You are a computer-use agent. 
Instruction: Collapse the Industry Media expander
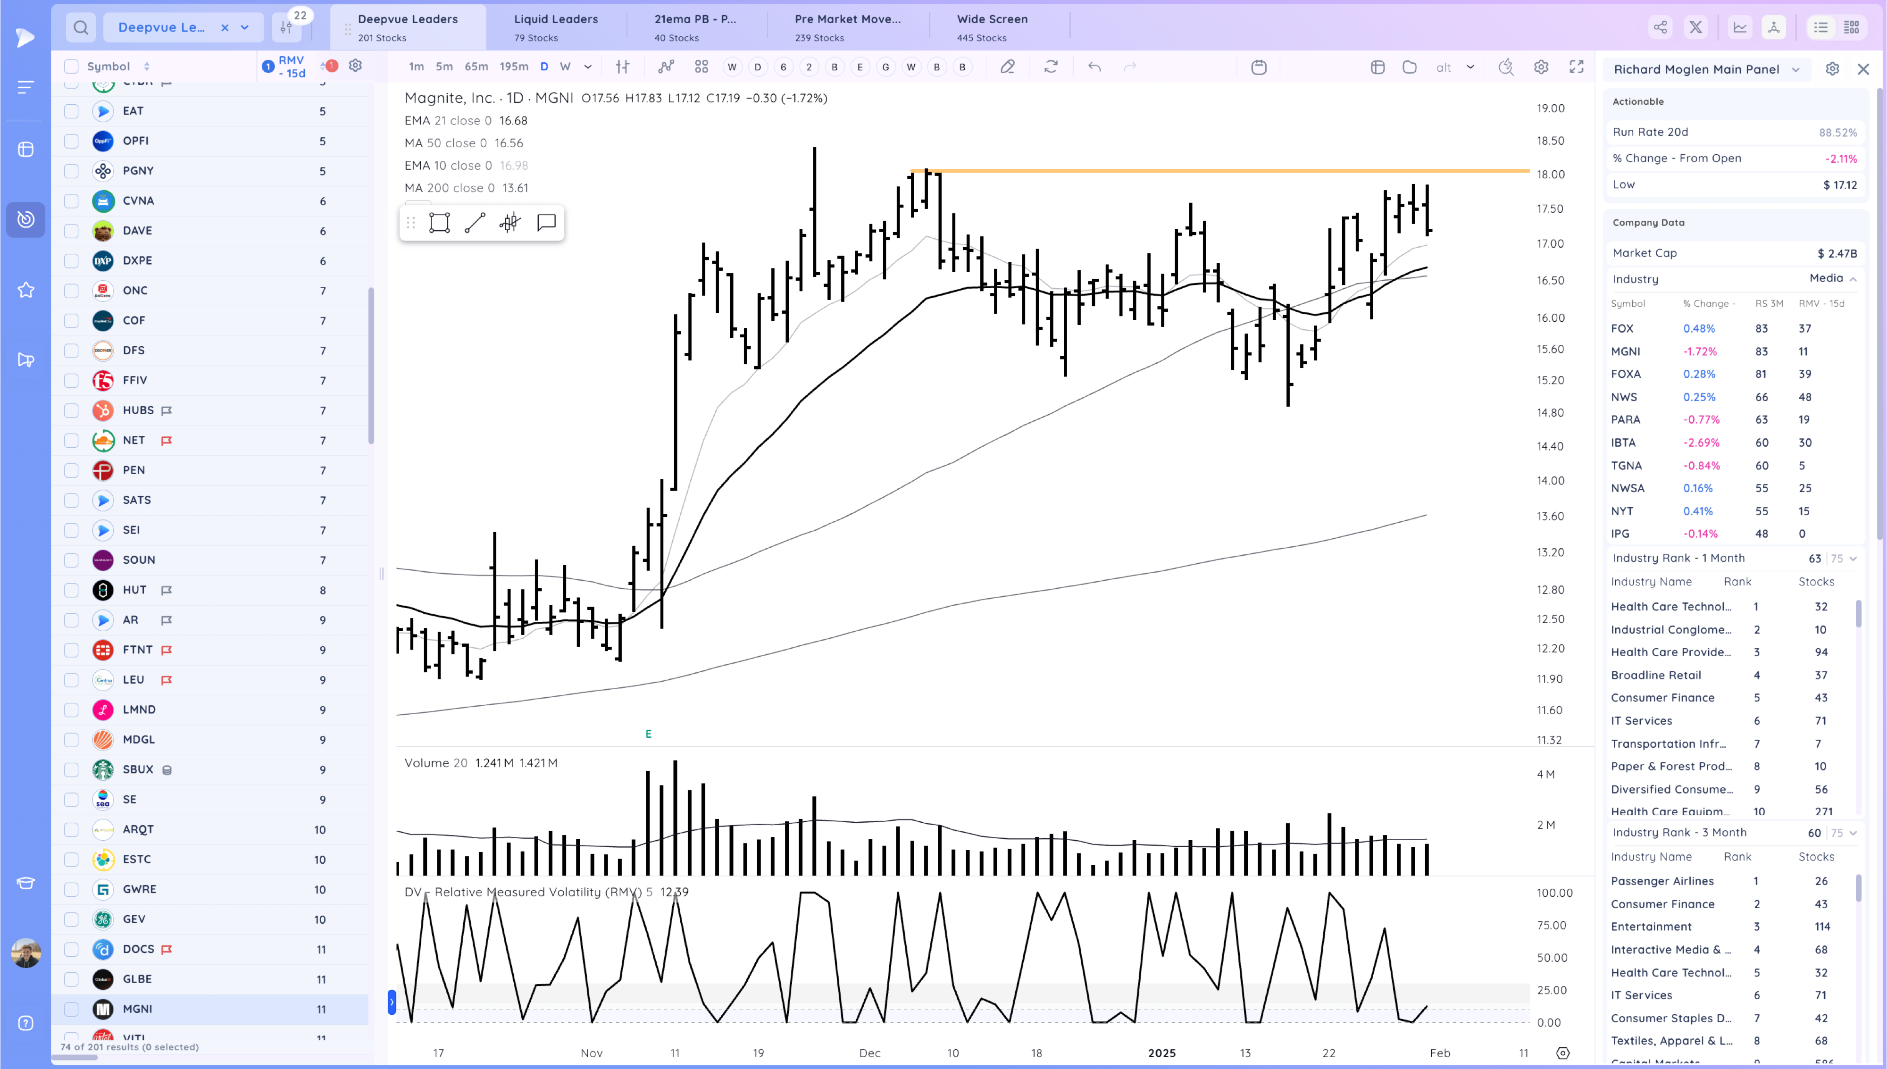pos(1853,279)
